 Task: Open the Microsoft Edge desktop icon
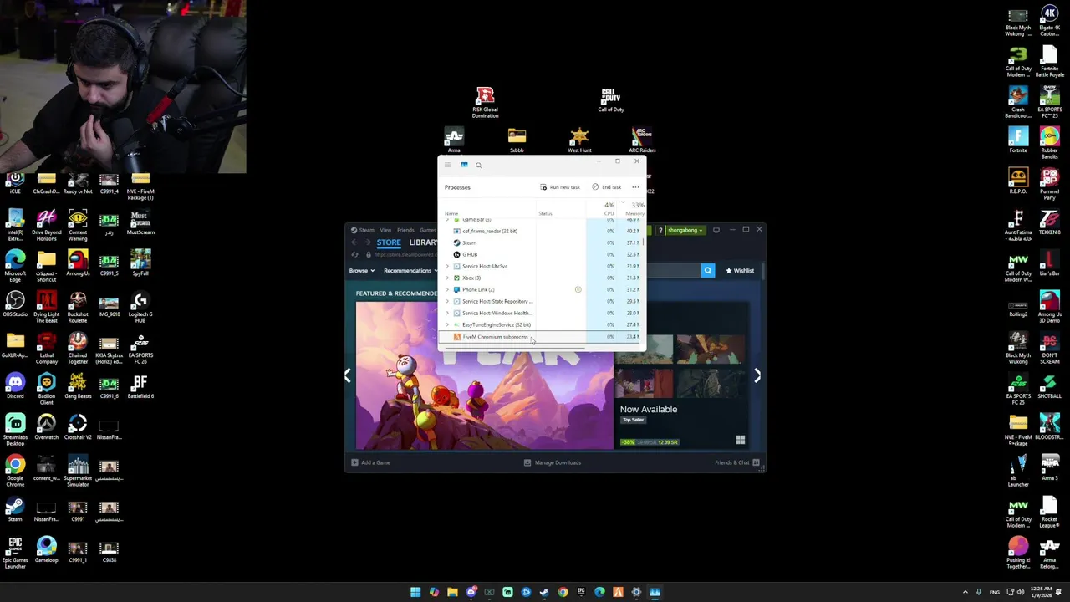coord(15,267)
